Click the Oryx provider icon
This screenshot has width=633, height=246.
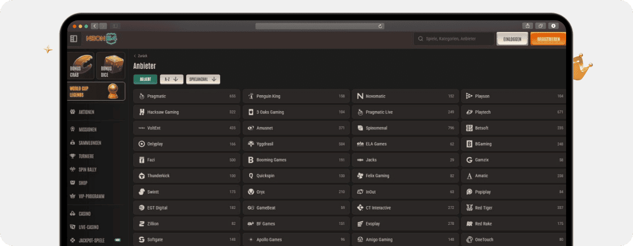(x=251, y=192)
